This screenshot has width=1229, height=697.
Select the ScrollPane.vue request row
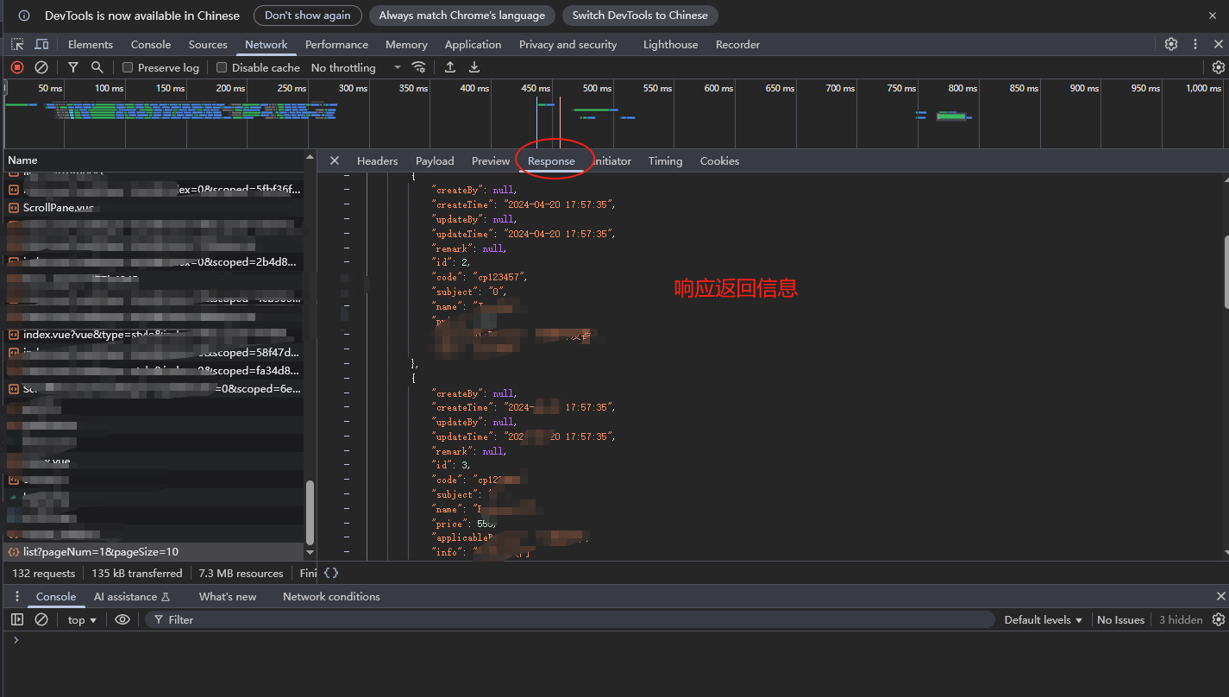coord(154,207)
